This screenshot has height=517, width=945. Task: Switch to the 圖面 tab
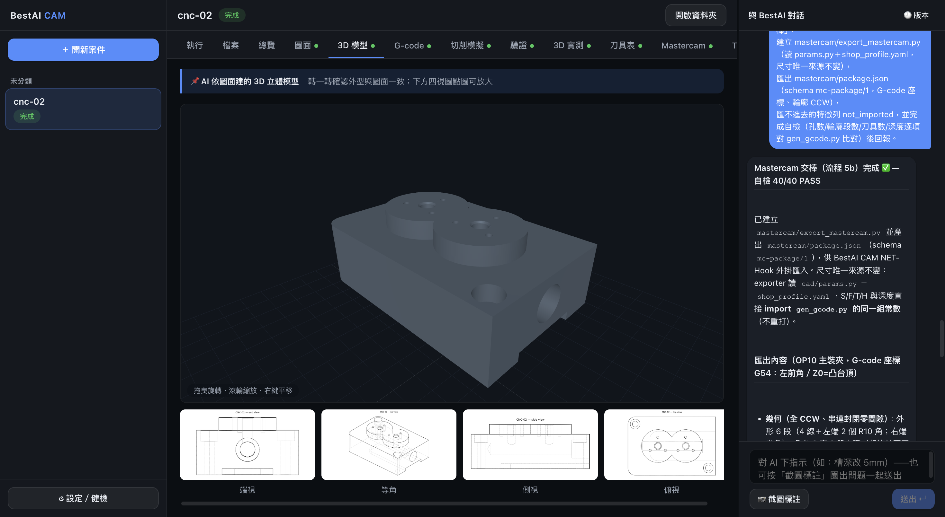306,45
